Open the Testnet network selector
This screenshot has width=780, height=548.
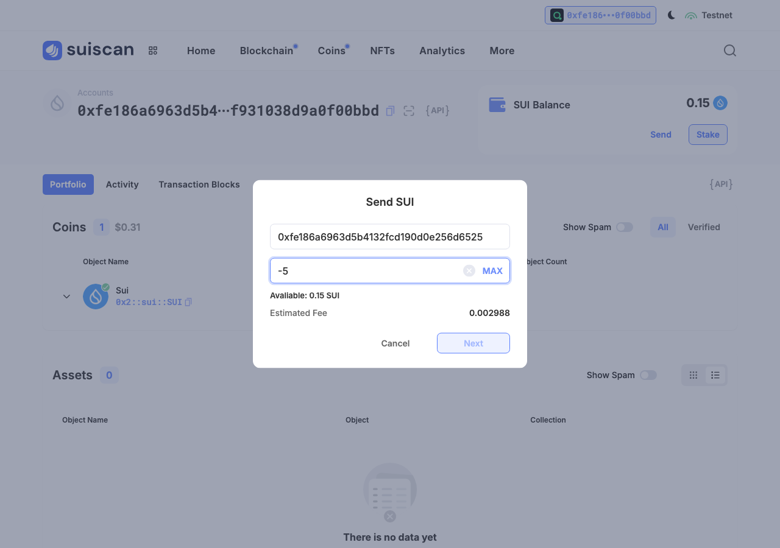point(709,15)
